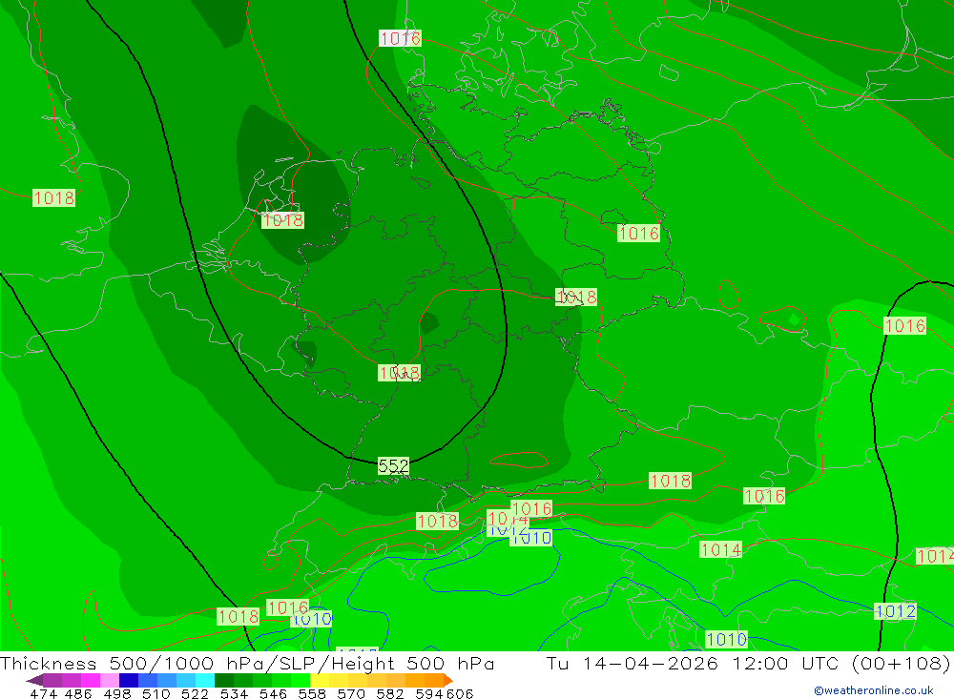
Task: Click legend value 474
Action: [x=43, y=693]
